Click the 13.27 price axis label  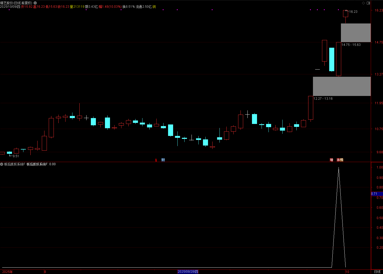pos(378,74)
